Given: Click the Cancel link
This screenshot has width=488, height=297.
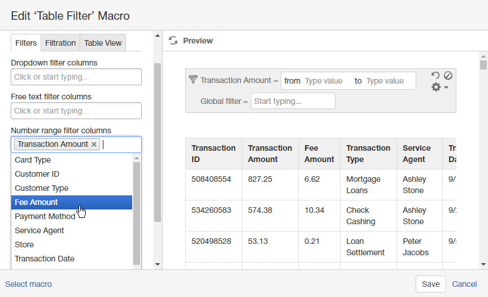Looking at the screenshot, I should point(464,284).
